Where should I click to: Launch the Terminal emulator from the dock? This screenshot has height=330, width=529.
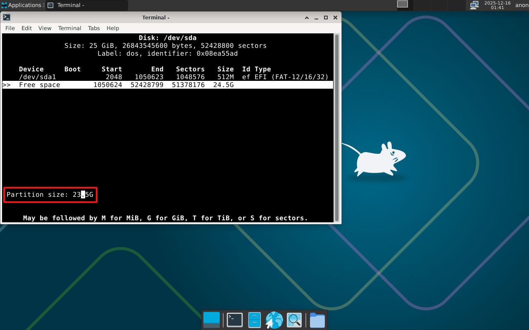[x=235, y=320]
